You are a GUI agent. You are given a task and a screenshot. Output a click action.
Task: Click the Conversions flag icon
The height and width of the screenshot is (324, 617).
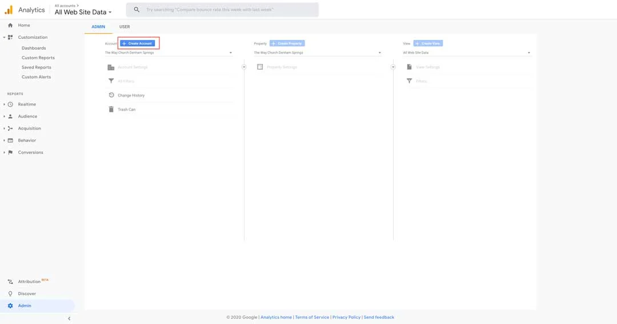coord(10,152)
